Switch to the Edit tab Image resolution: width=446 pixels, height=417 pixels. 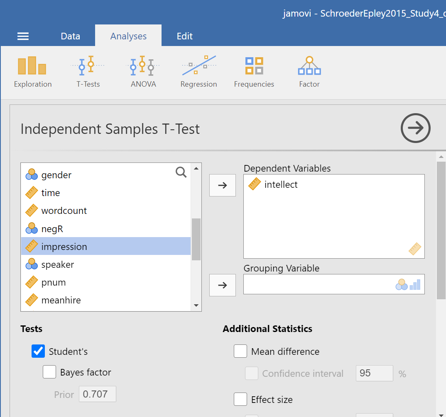184,36
